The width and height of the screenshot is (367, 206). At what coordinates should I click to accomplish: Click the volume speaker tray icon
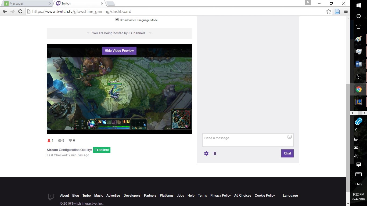click(356, 156)
